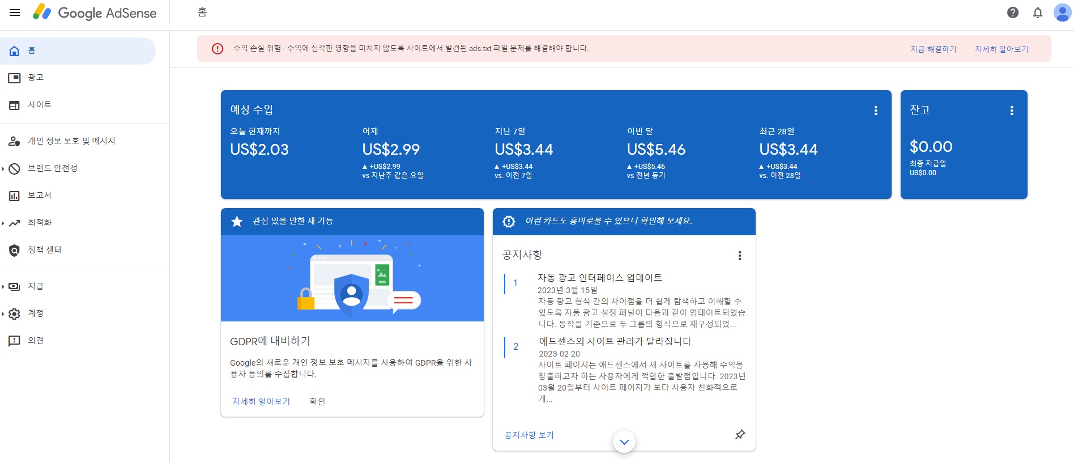Click the US$5.46 this month value

pos(656,150)
